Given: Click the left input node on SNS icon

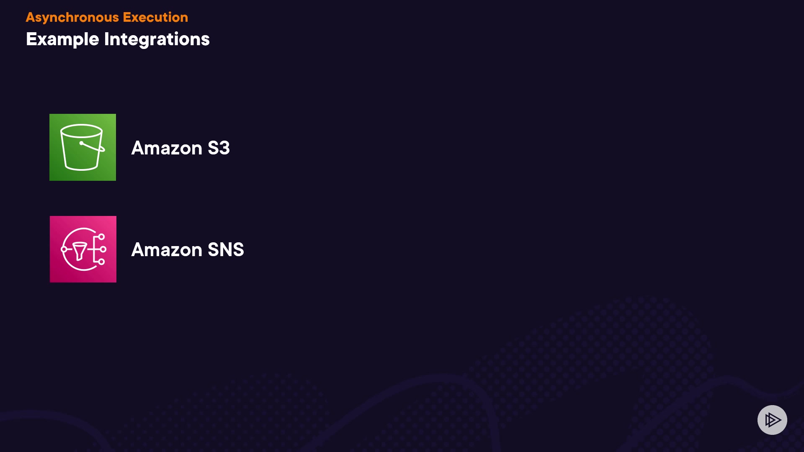Looking at the screenshot, I should pyautogui.click(x=64, y=249).
